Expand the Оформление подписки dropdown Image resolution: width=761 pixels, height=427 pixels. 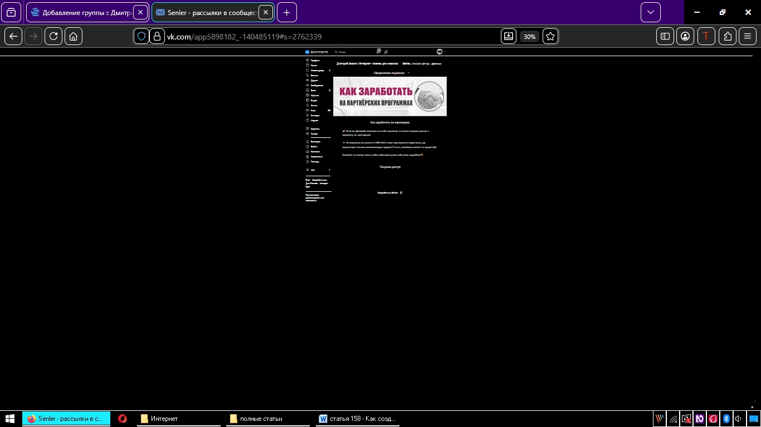coord(391,73)
